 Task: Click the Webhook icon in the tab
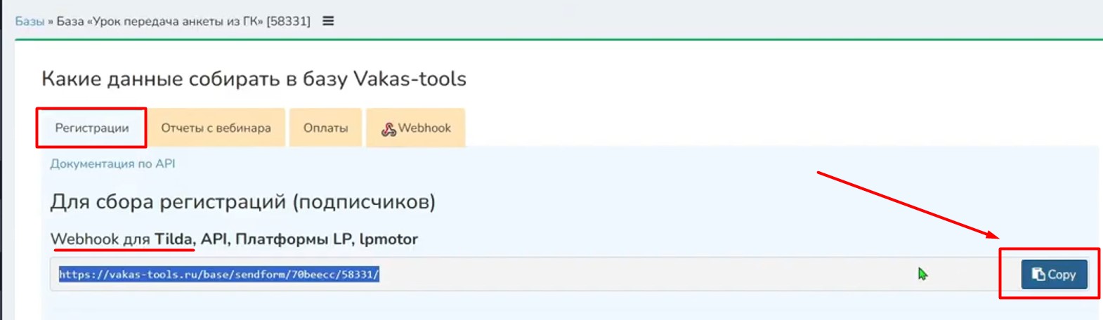[x=388, y=129]
